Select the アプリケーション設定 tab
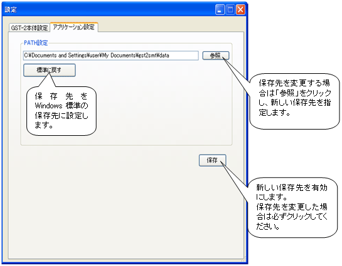Viewport: 342px width, 266px height. point(74,27)
